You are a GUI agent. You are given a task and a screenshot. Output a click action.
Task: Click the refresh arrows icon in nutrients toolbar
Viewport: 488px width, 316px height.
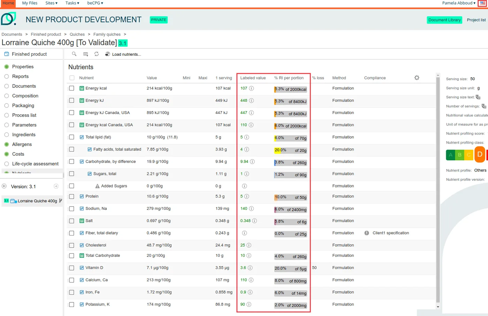pyautogui.click(x=97, y=54)
